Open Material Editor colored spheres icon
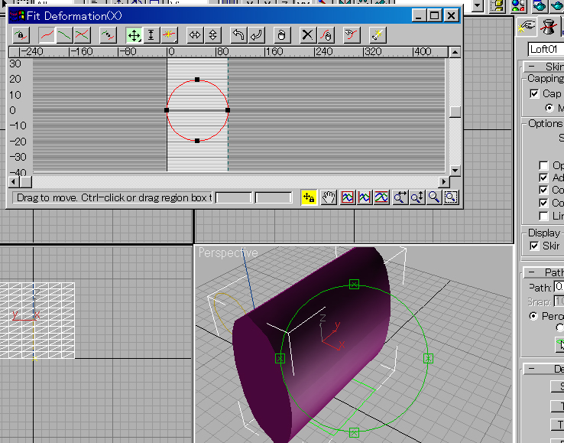This screenshot has width=564, height=443. pos(517,5)
